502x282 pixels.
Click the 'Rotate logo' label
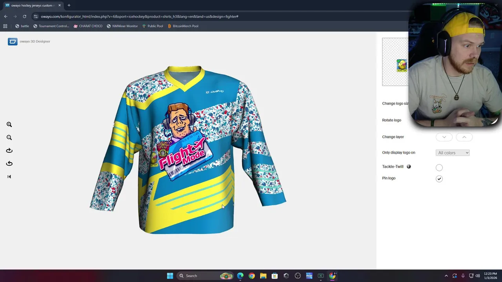pyautogui.click(x=391, y=120)
